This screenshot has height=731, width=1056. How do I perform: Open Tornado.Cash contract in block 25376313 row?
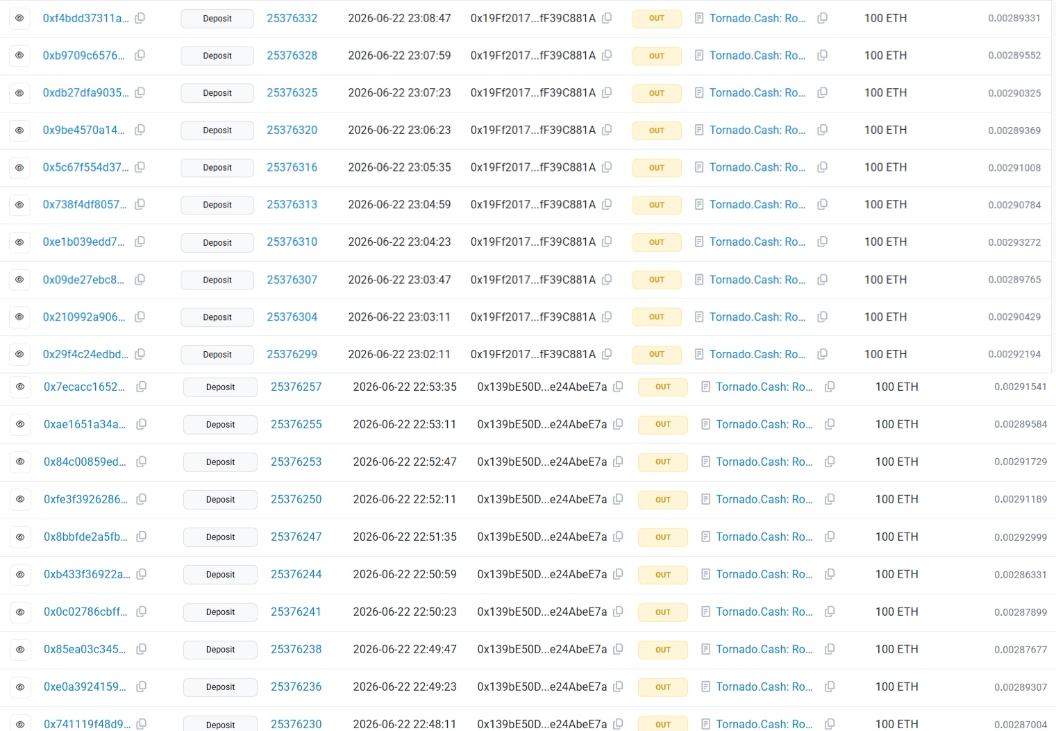757,205
